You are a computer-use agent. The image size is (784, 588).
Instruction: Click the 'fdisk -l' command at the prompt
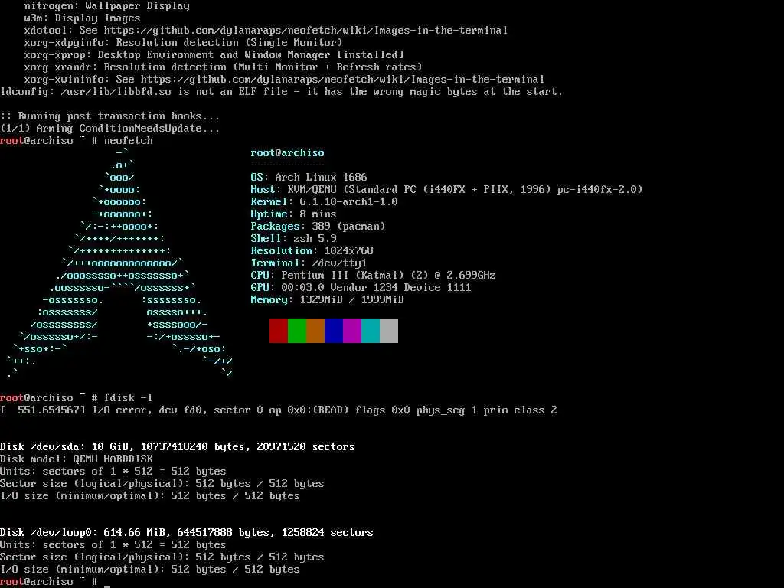[x=129, y=398]
